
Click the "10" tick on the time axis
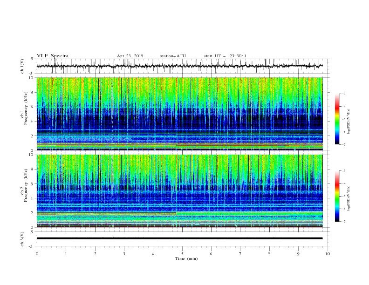pyautogui.click(x=328, y=254)
